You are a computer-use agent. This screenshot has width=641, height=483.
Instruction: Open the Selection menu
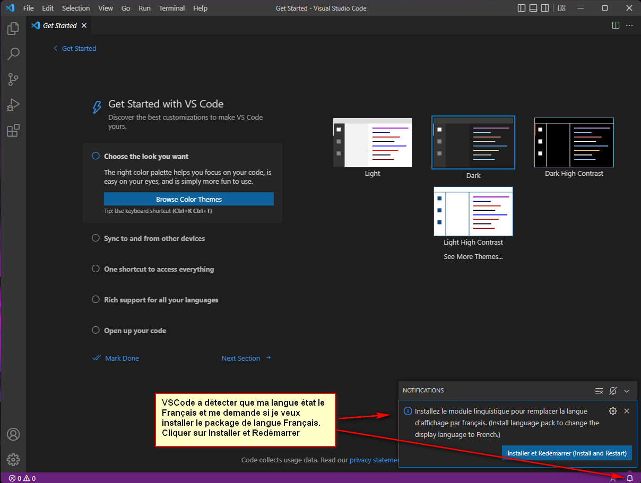coord(76,8)
